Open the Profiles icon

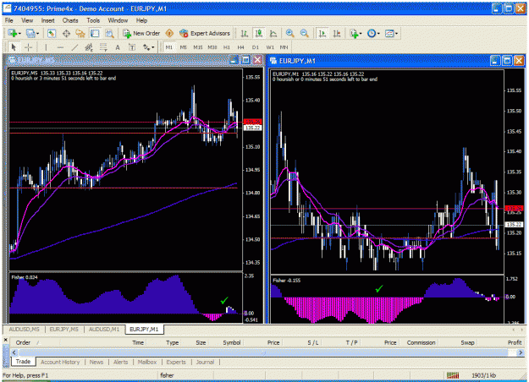click(x=30, y=33)
